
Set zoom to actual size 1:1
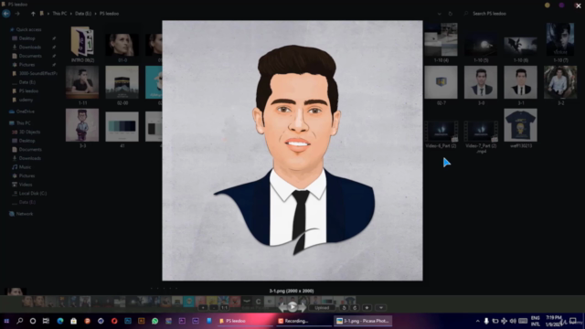pos(224,308)
